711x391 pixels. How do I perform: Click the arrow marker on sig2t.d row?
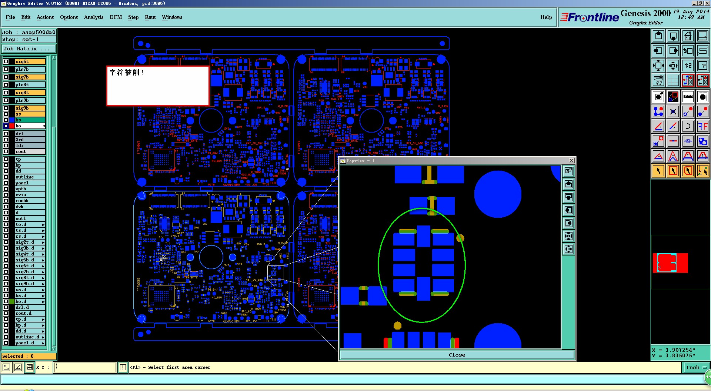(x=43, y=243)
